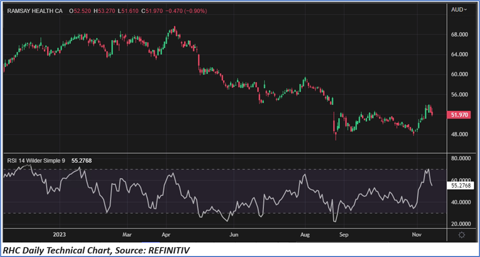
Task: Click the 40.0000 RSI axis label
Action: pos(461,202)
